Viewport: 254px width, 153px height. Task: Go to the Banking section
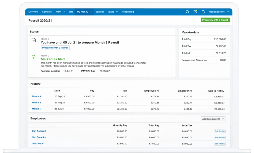point(100,12)
